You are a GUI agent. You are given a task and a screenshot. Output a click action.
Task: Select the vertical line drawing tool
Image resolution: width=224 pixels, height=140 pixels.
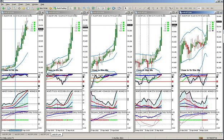135,8
